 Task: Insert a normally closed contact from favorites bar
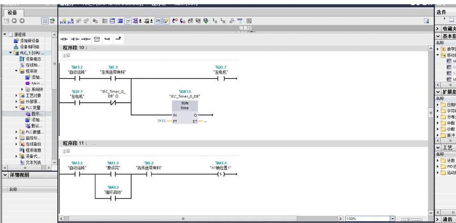click(75, 39)
